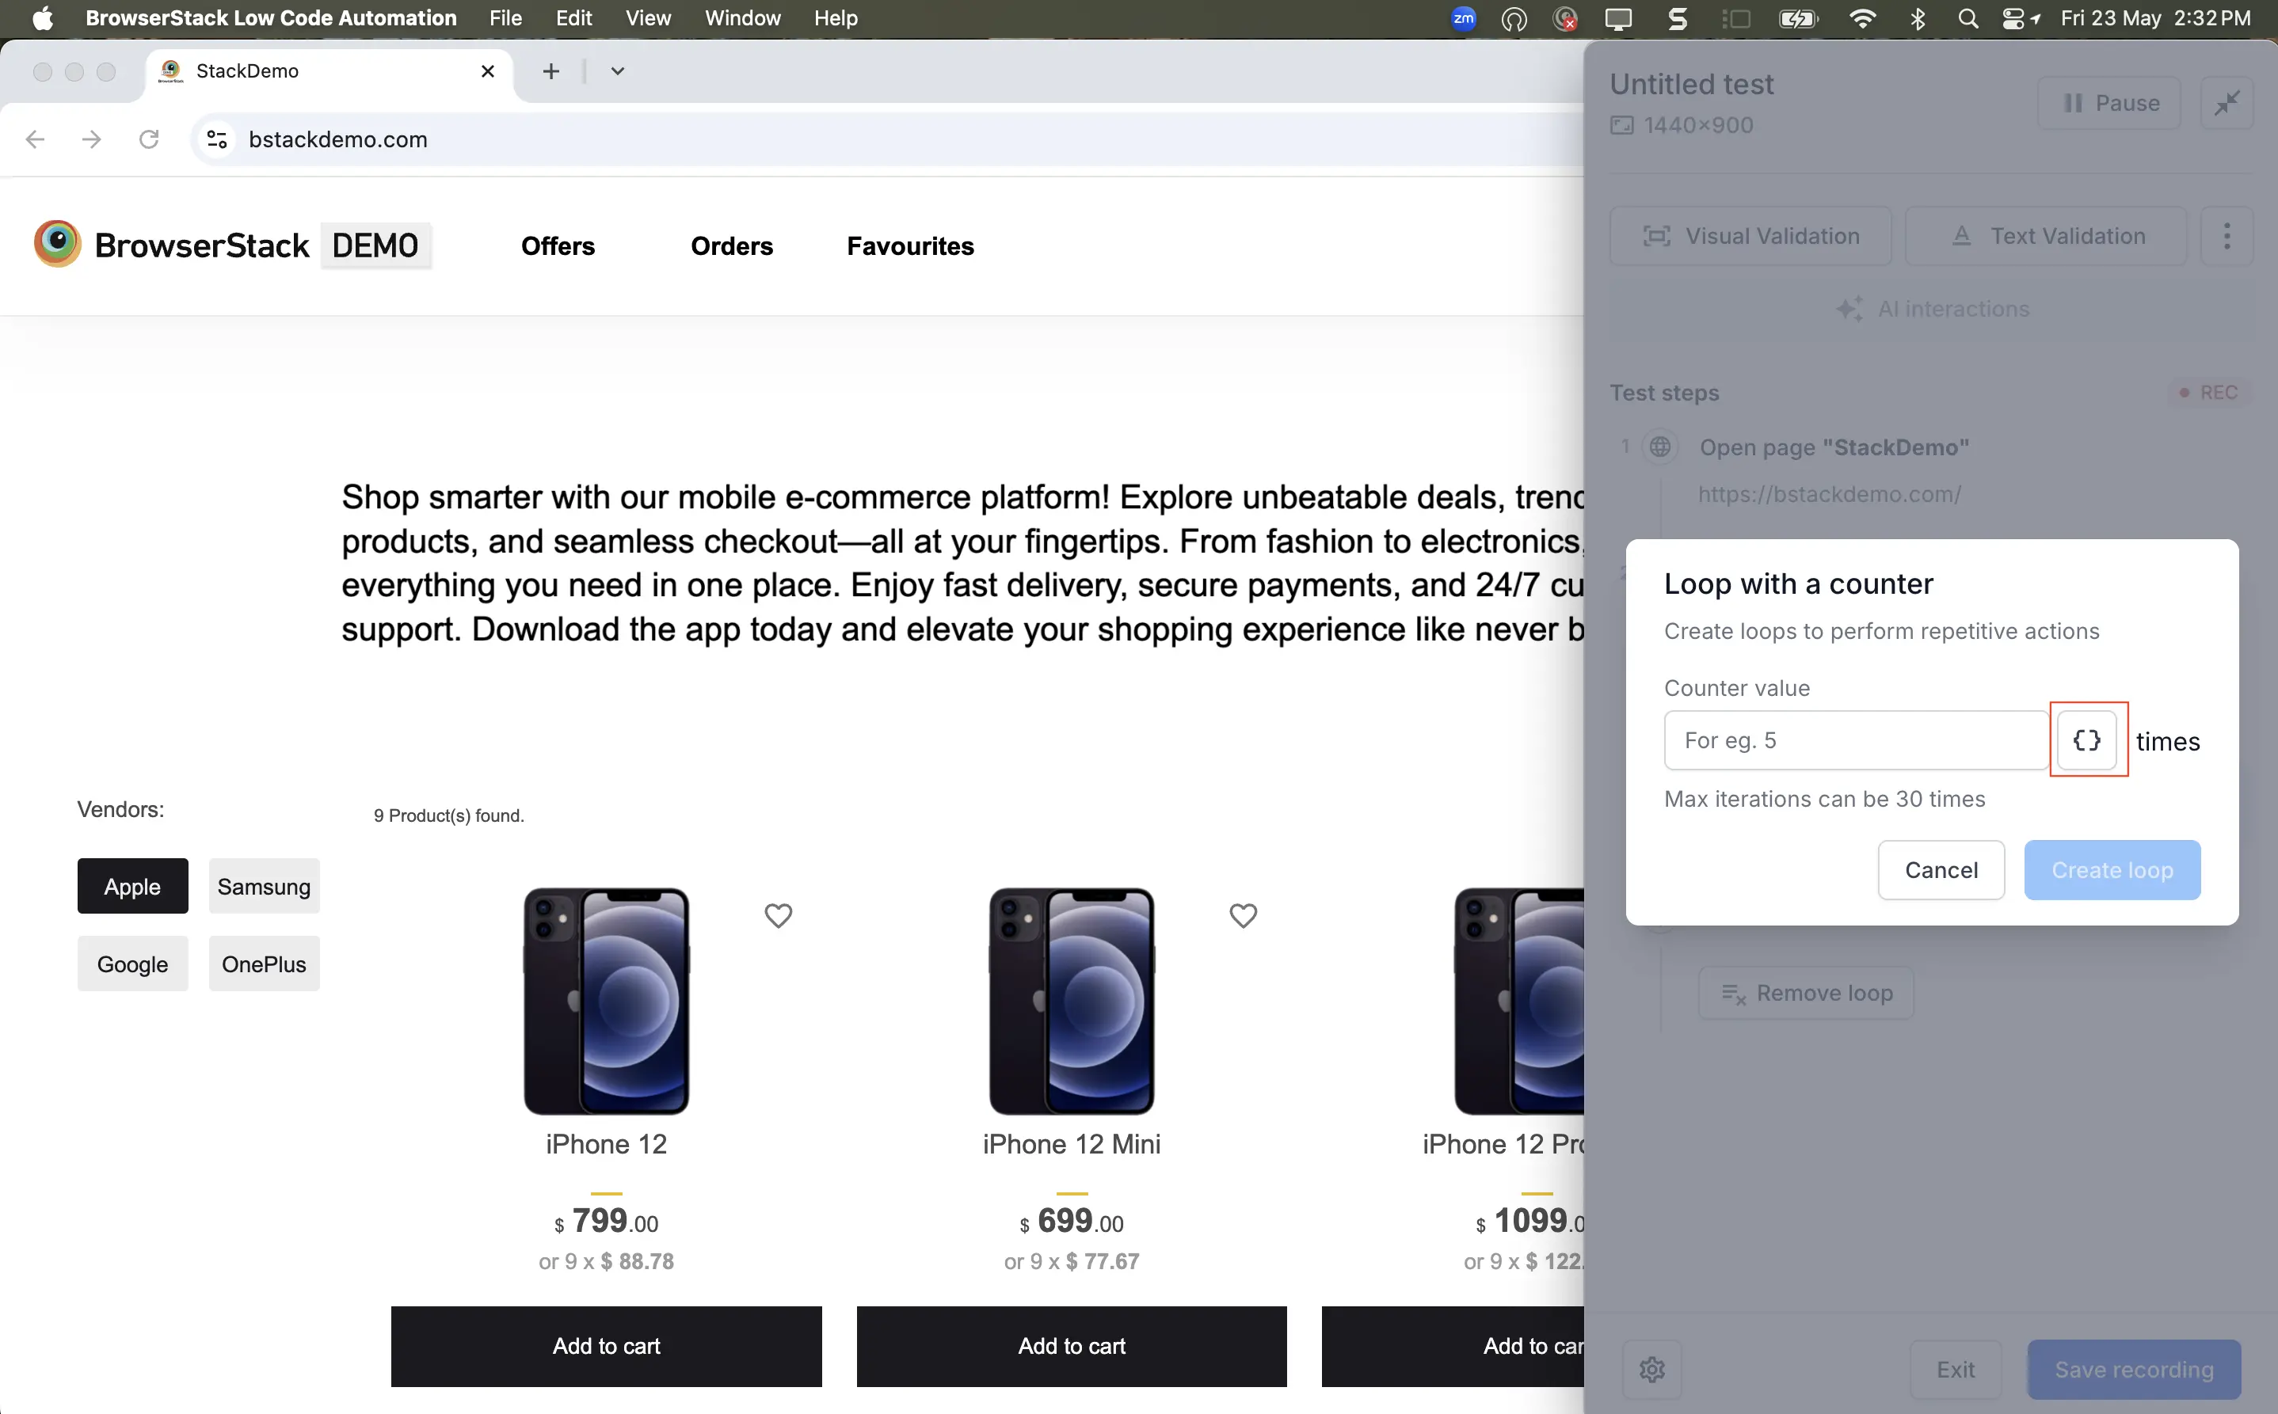2278x1414 pixels.
Task: Click the bstackdemo.com address bar
Action: (889, 139)
